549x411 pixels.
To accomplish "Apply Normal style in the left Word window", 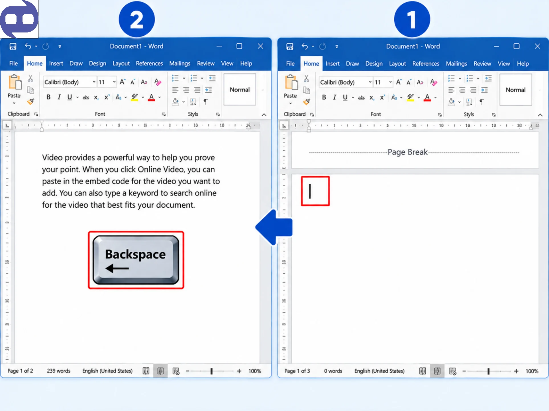I will [240, 89].
